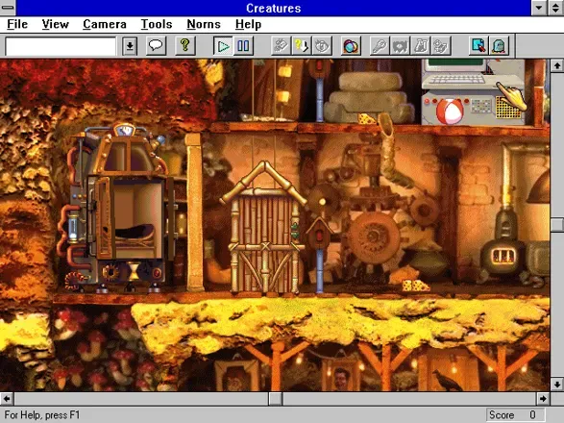
Task: Open the Help menu
Action: [248, 24]
